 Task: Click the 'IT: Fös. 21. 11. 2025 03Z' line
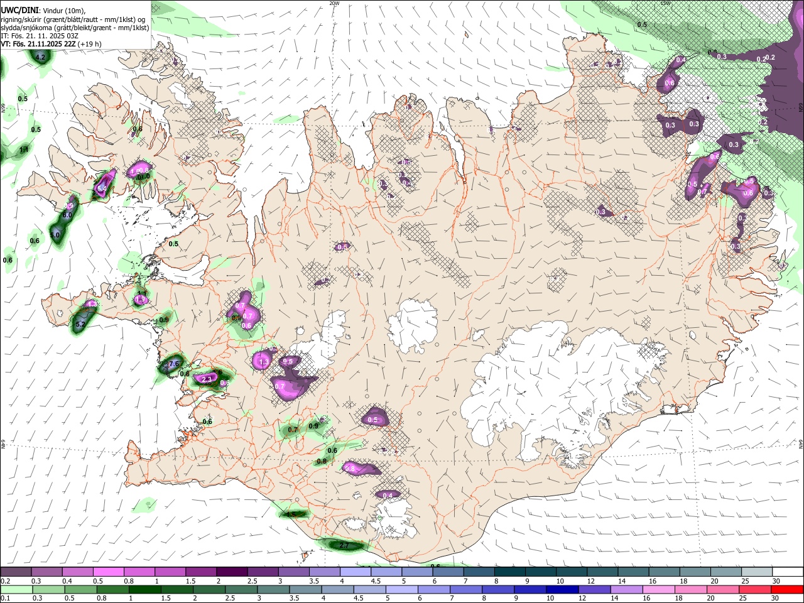[x=40, y=36]
